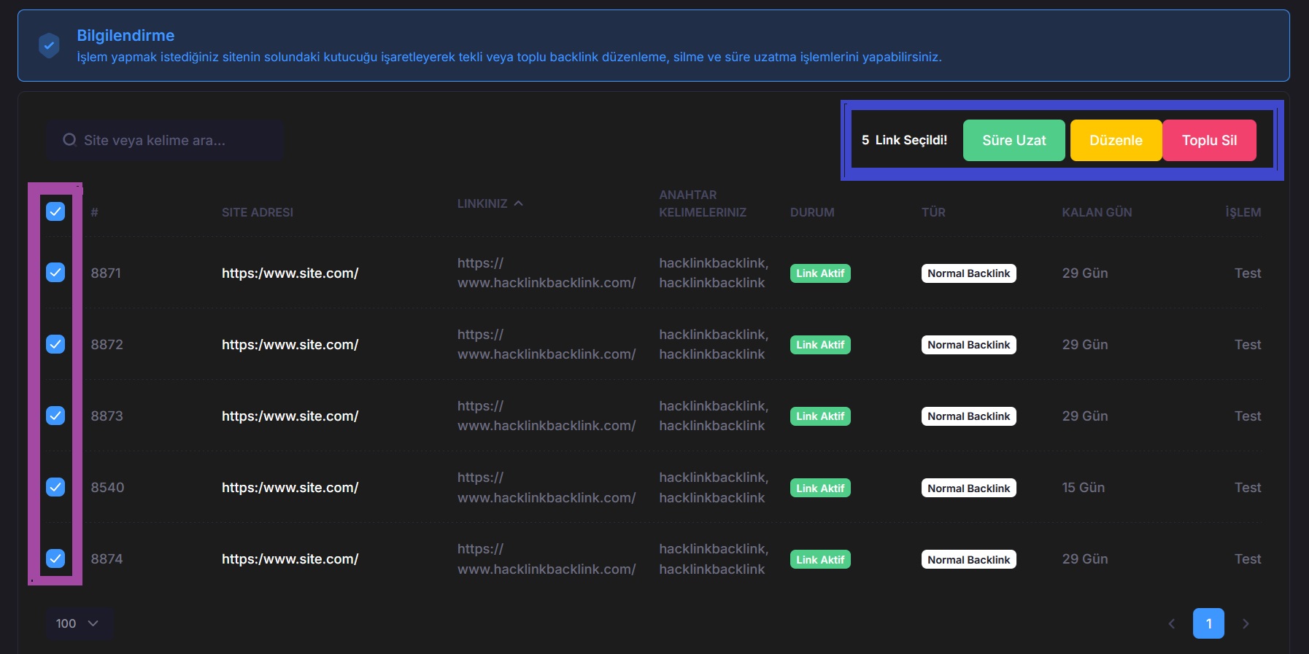1309x654 pixels.
Task: Click the Site veya kelime ara search field
Action: [x=175, y=140]
